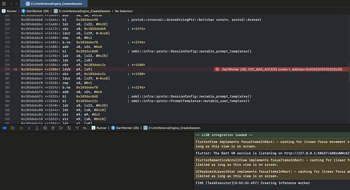Click Runner in the top jump bar
350x190 pixels.
coord(9,11)
